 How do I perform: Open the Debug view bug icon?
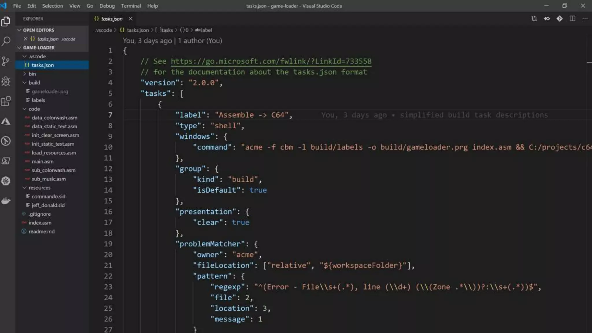click(x=6, y=81)
